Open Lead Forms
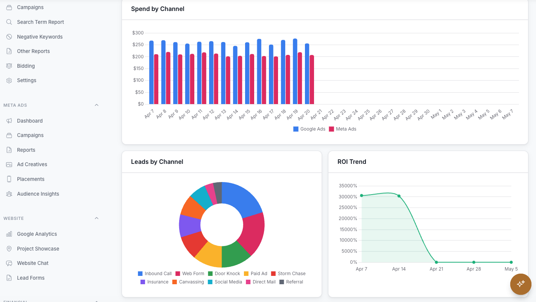 coord(31,278)
